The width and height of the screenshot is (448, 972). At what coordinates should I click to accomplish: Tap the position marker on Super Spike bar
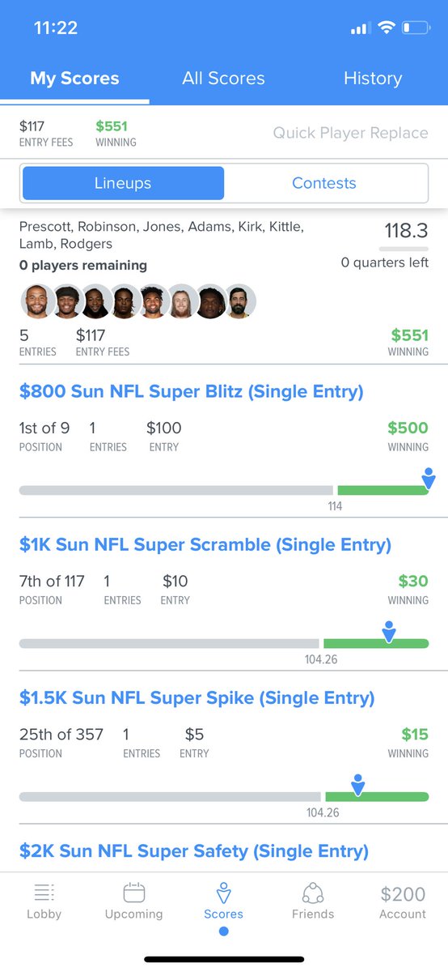tap(358, 785)
